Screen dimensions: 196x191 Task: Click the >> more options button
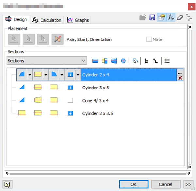click(188, 184)
